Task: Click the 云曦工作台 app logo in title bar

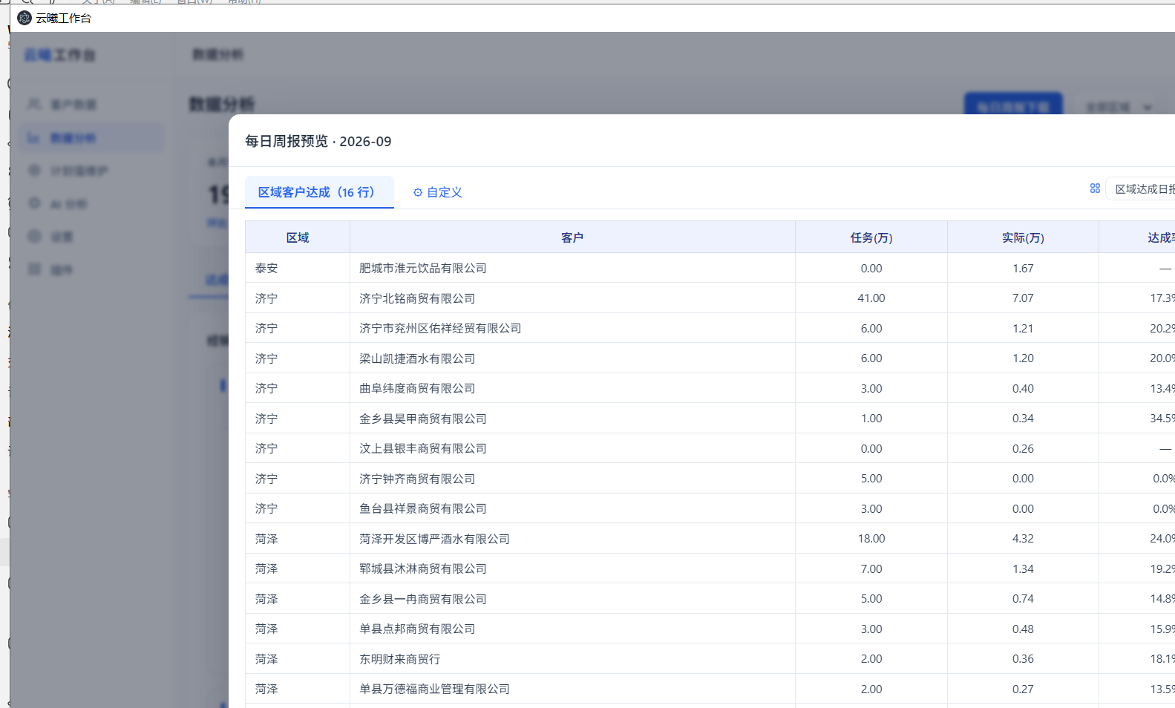Action: pos(24,18)
